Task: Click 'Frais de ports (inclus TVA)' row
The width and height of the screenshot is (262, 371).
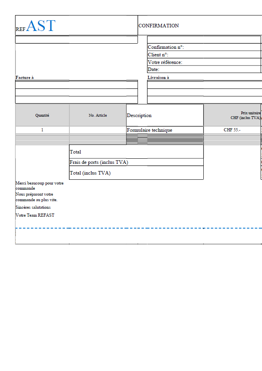Action: click(136, 162)
